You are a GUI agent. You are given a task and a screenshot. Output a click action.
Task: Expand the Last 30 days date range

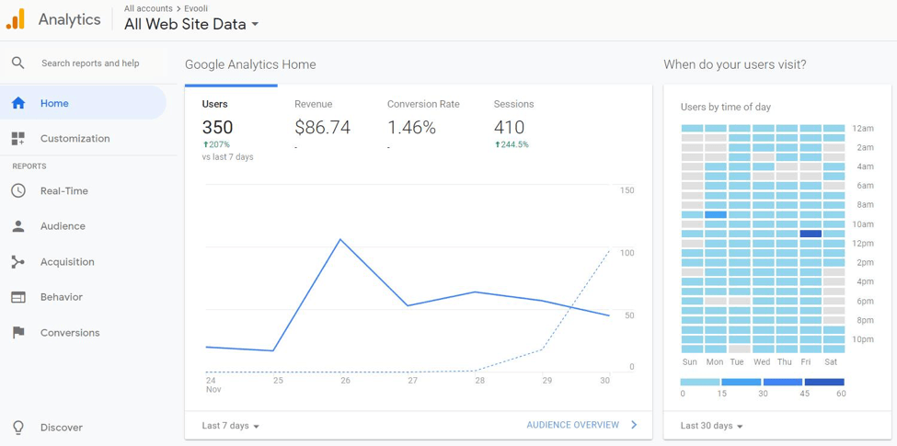click(x=712, y=426)
